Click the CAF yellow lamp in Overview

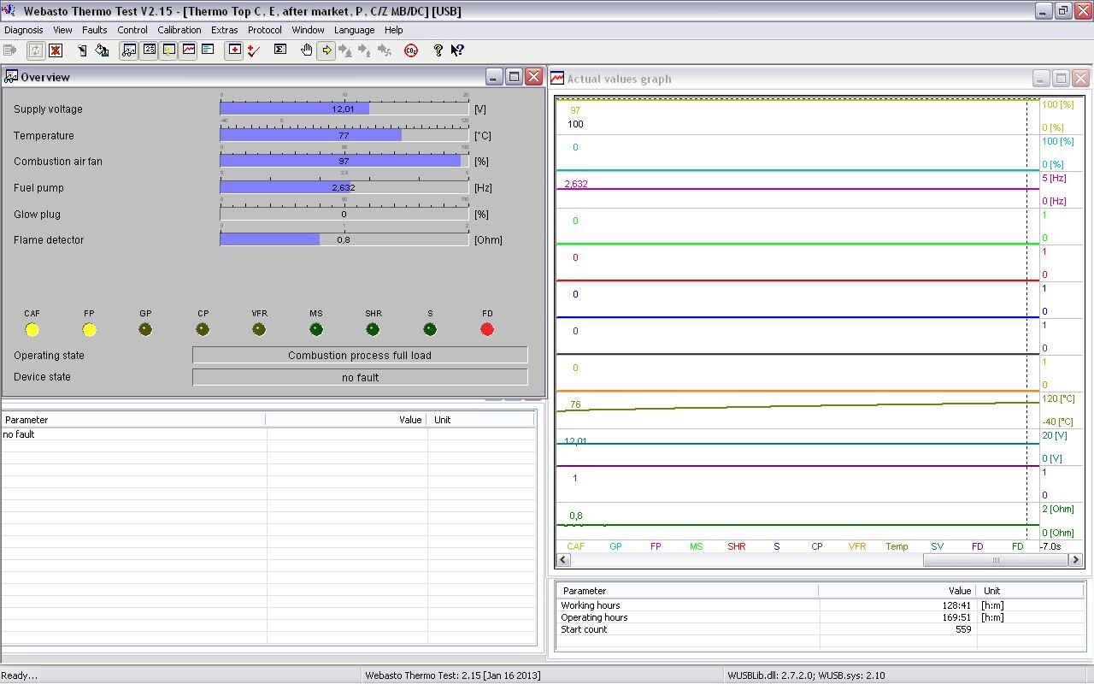coord(32,329)
